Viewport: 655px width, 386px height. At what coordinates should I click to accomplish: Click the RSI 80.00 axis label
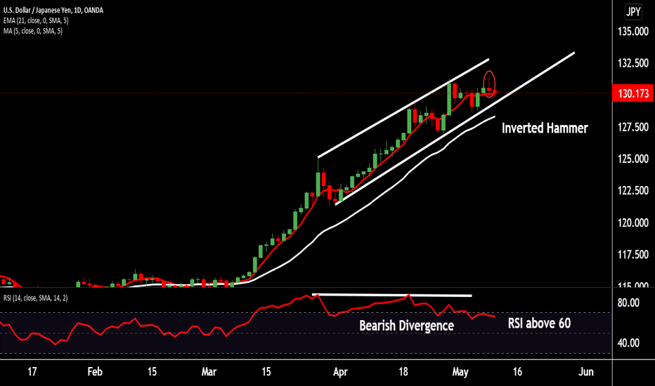pos(628,302)
